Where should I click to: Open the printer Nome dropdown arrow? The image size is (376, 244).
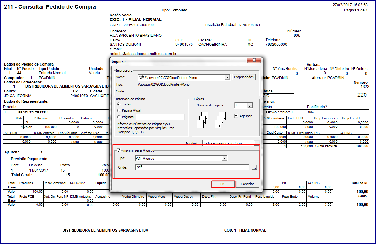[x=227, y=77]
